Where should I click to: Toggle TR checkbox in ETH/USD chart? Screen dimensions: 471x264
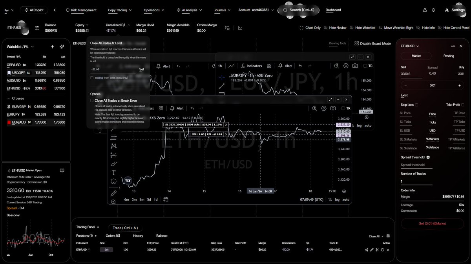click(343, 108)
